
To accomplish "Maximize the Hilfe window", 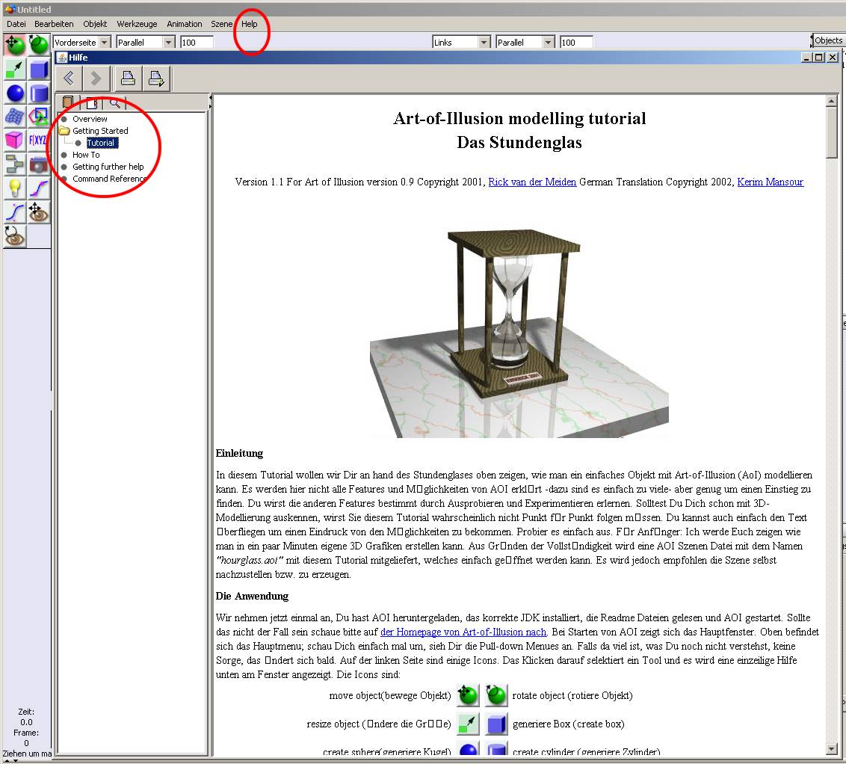I will tap(819, 58).
